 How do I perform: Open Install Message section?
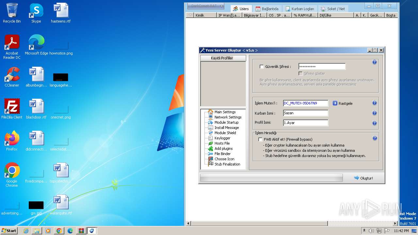pyautogui.click(x=227, y=128)
